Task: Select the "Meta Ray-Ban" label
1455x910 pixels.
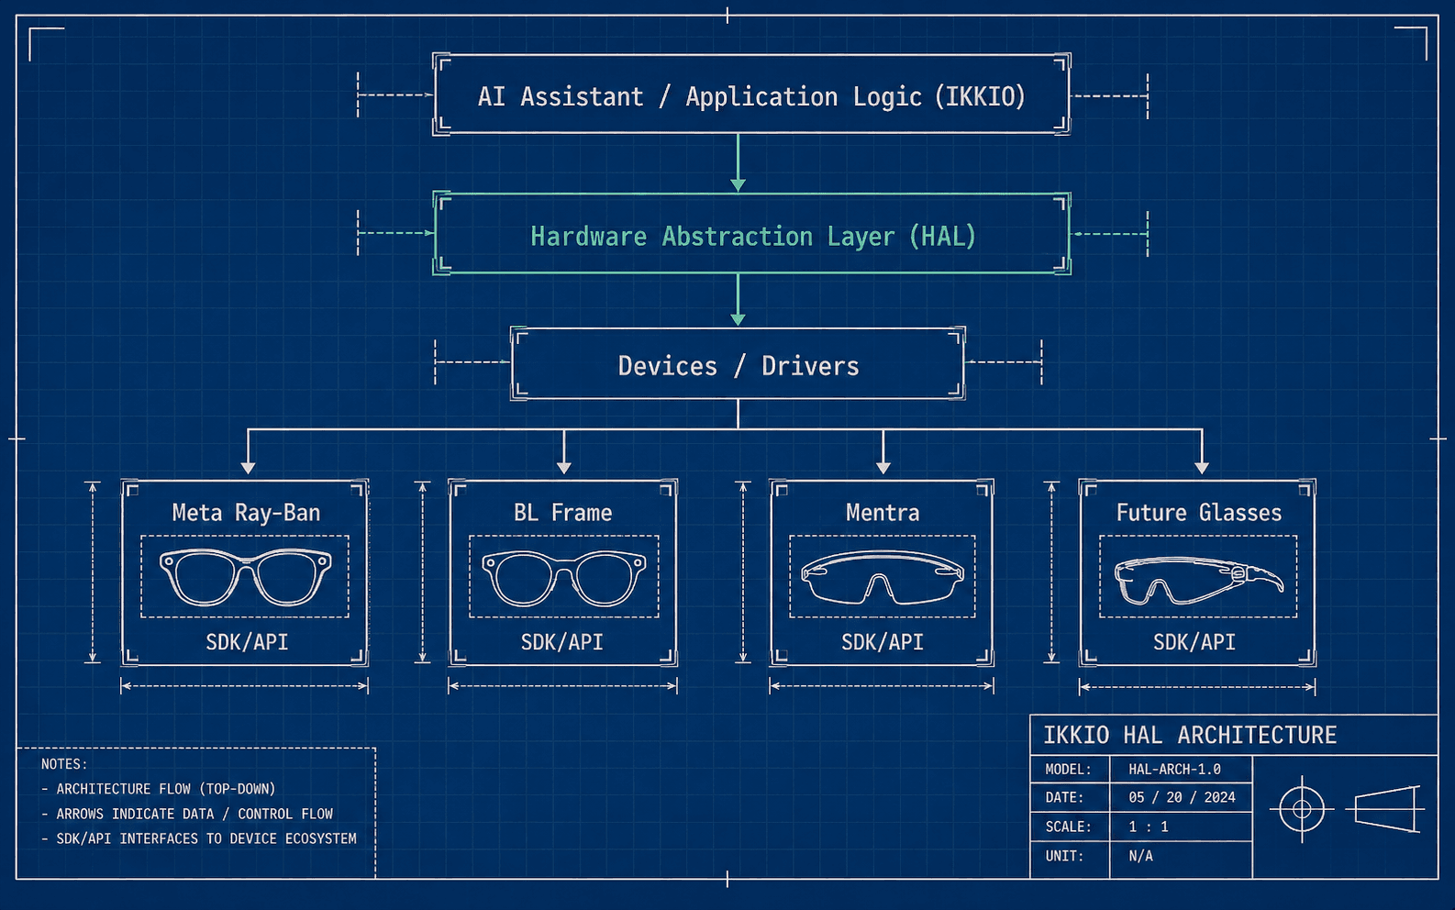Action: pyautogui.click(x=246, y=513)
